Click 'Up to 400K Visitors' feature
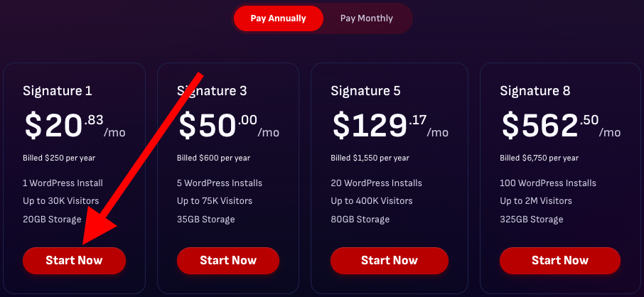 point(372,201)
